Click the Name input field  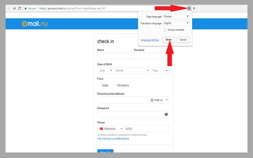115,56
